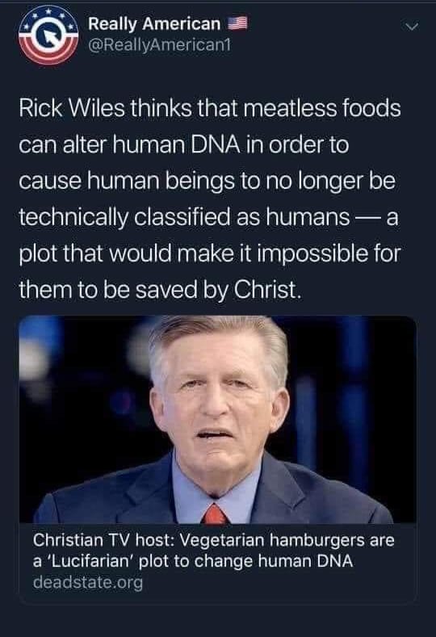Screen dimensions: 436x637
Task: Click the man's face in preview image
Action: coord(217,402)
